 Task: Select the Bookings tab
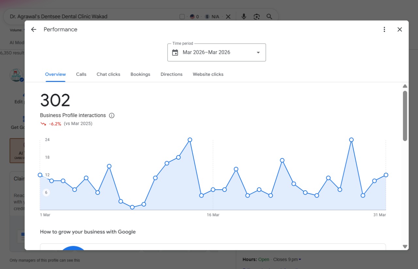click(140, 74)
